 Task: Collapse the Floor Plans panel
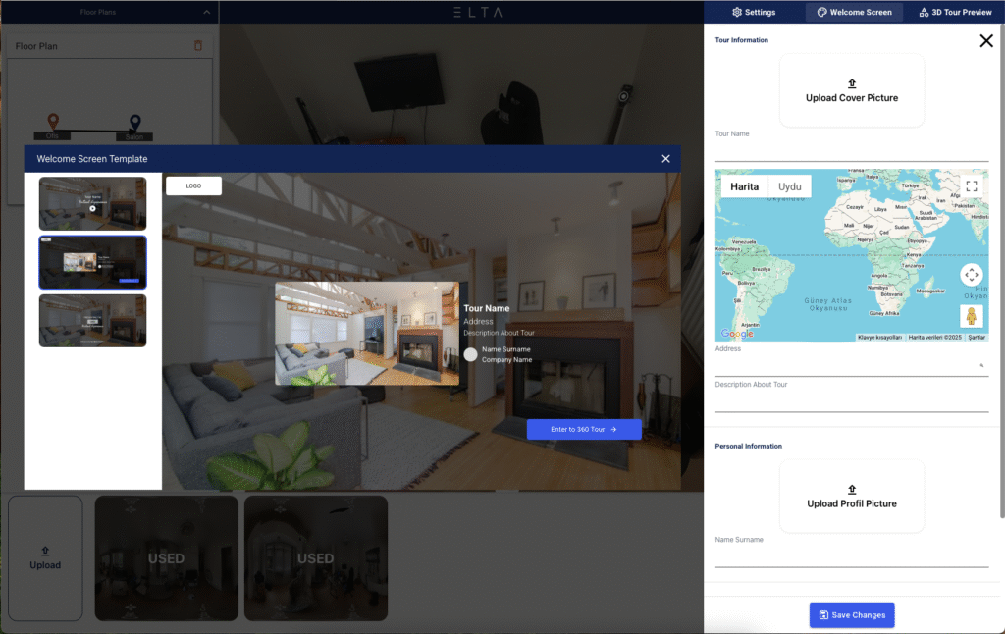coord(205,13)
